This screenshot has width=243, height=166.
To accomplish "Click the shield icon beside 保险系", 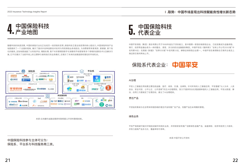I will click(23, 71).
